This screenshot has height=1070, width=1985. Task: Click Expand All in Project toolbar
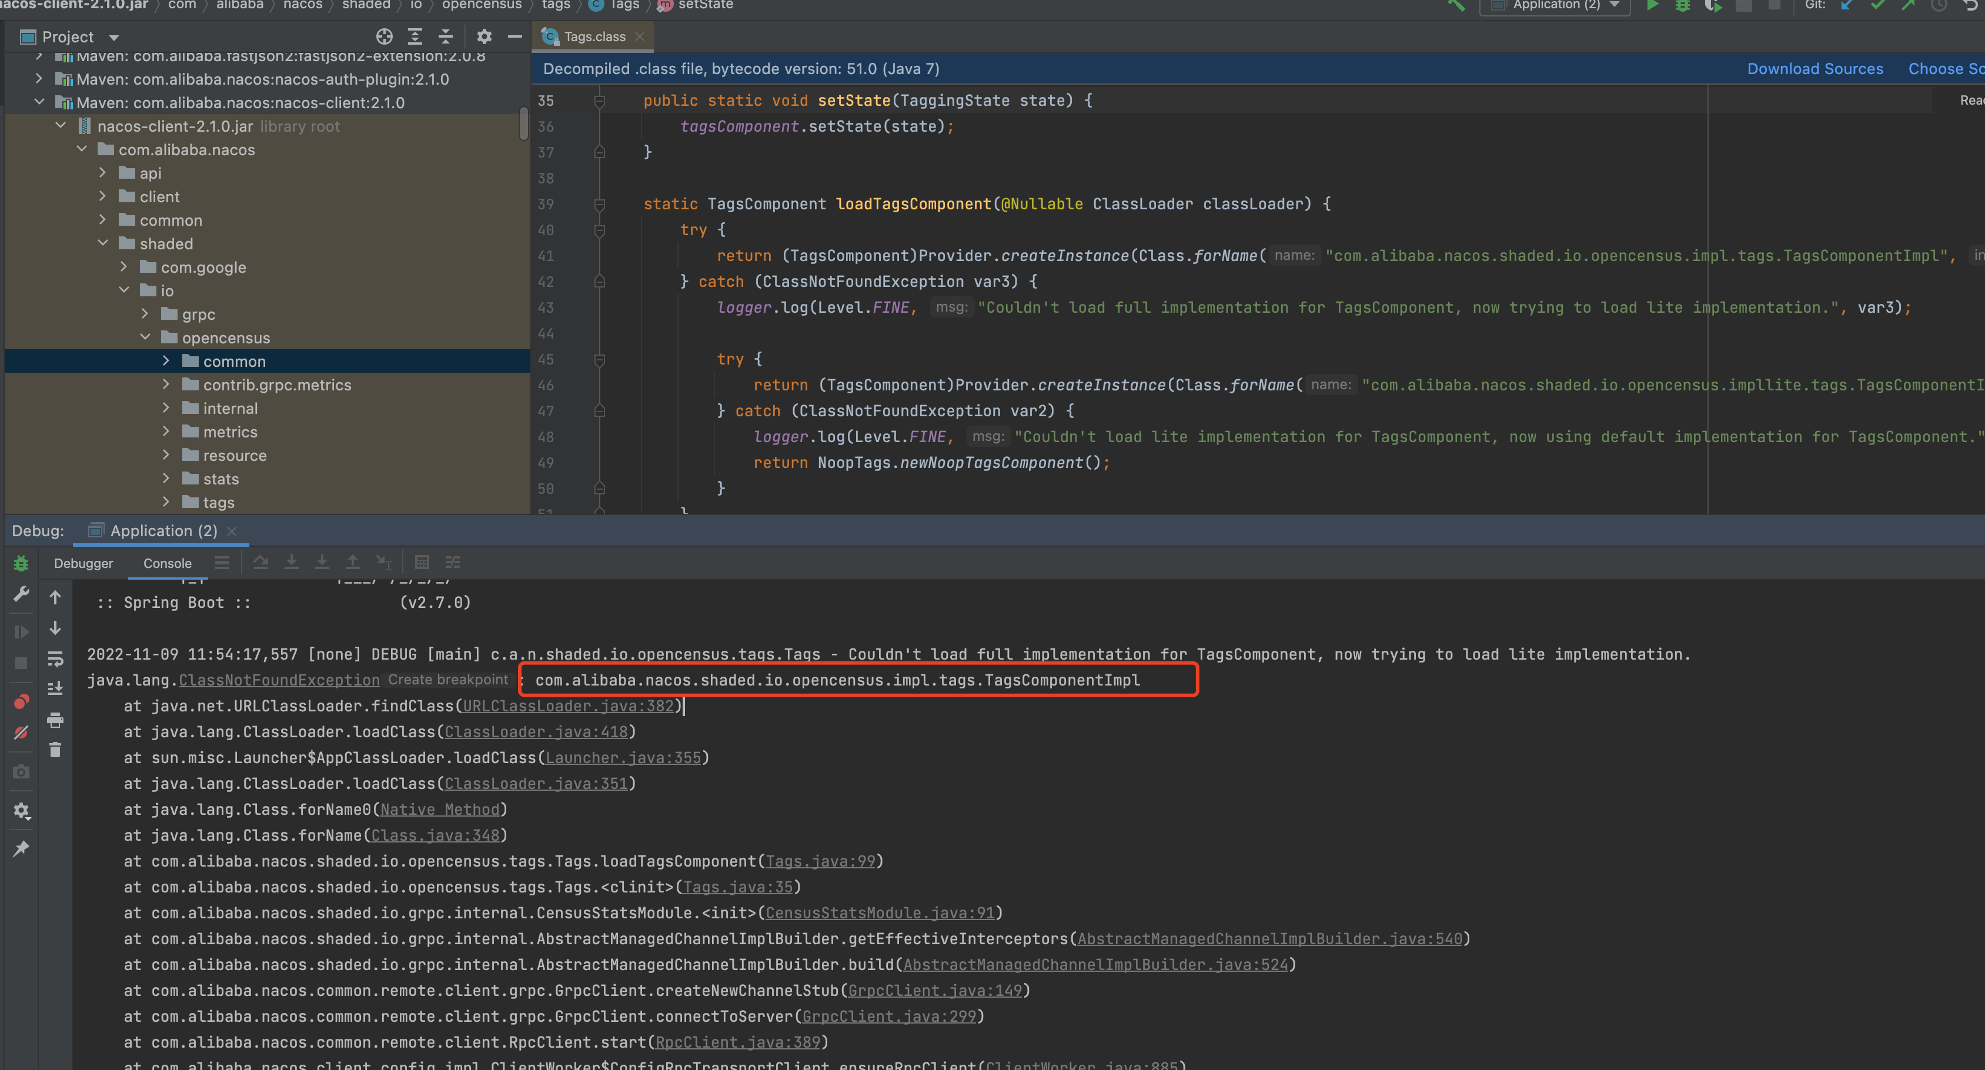(x=415, y=36)
